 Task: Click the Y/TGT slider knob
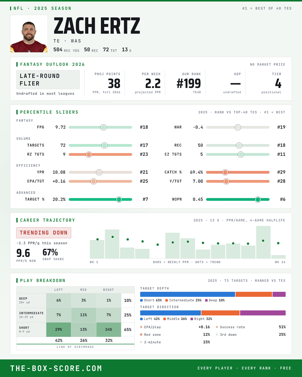click(226, 181)
